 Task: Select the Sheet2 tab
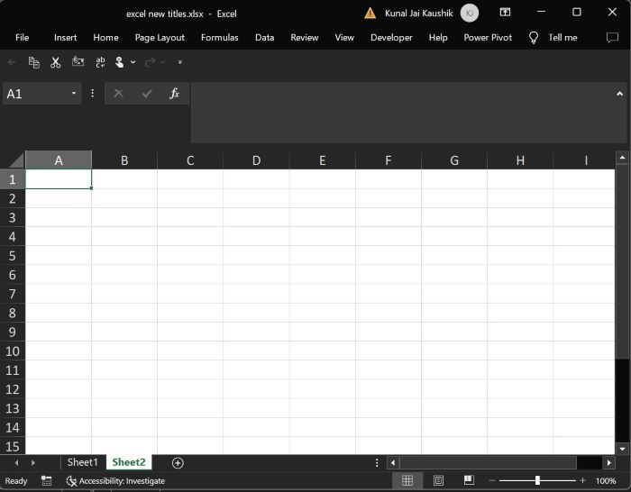coord(129,462)
